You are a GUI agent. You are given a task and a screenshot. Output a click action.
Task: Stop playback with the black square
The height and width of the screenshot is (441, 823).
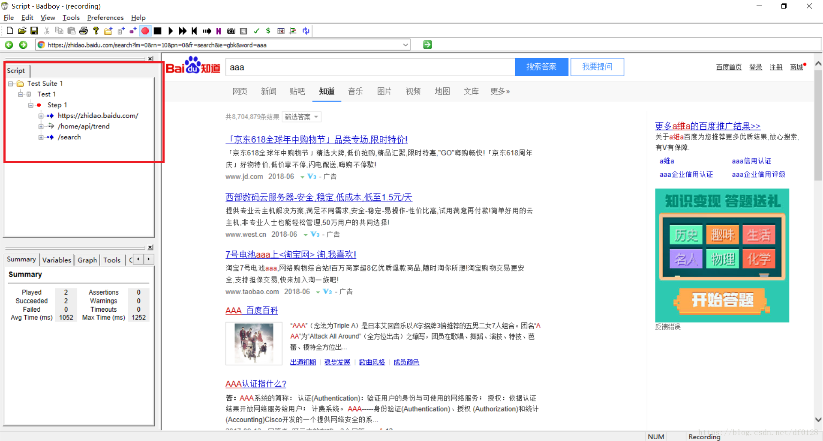tap(158, 31)
